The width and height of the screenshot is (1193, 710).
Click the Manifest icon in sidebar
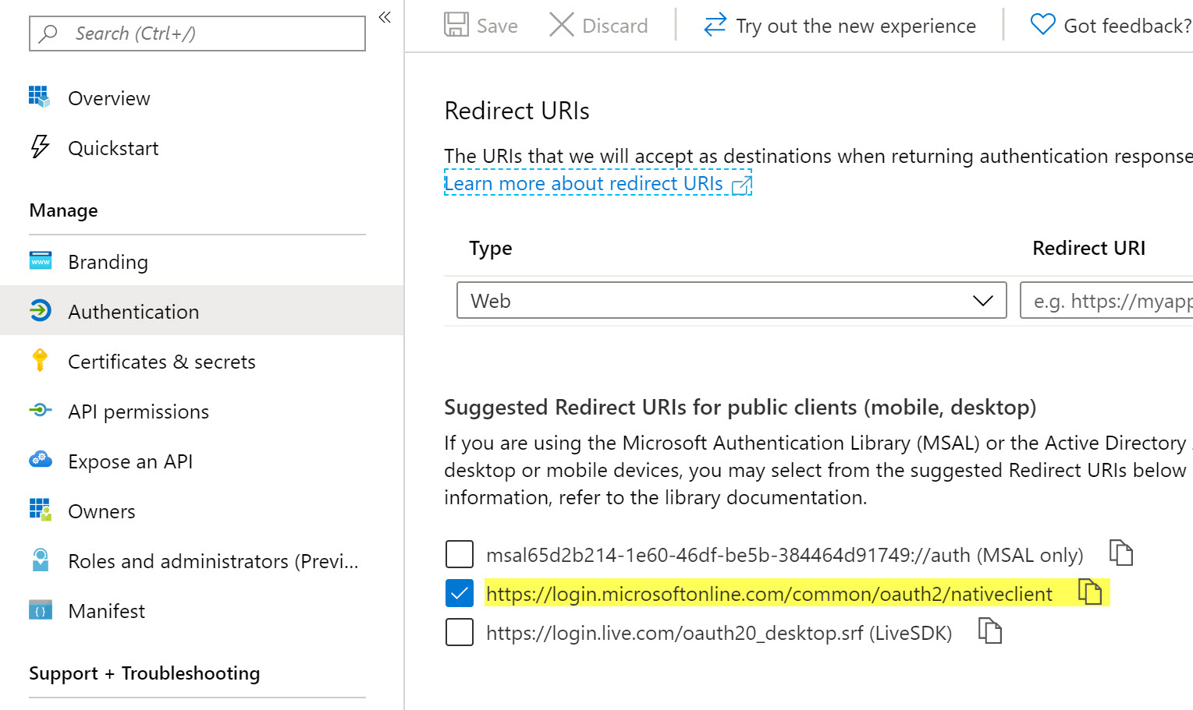(40, 610)
